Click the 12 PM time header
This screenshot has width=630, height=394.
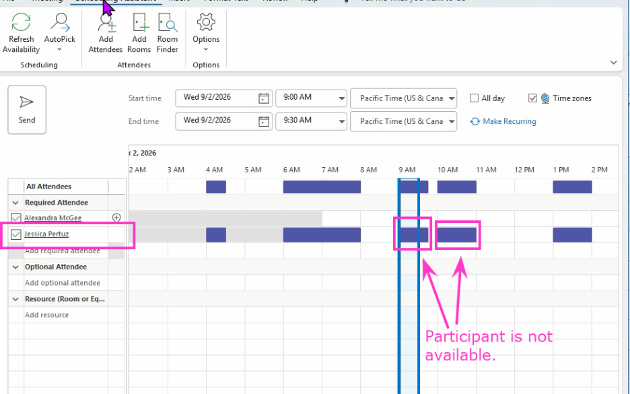(x=524, y=170)
